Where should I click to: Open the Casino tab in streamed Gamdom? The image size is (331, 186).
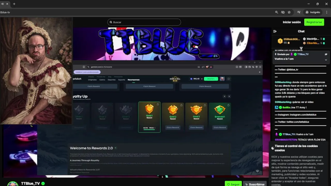(x=102, y=80)
